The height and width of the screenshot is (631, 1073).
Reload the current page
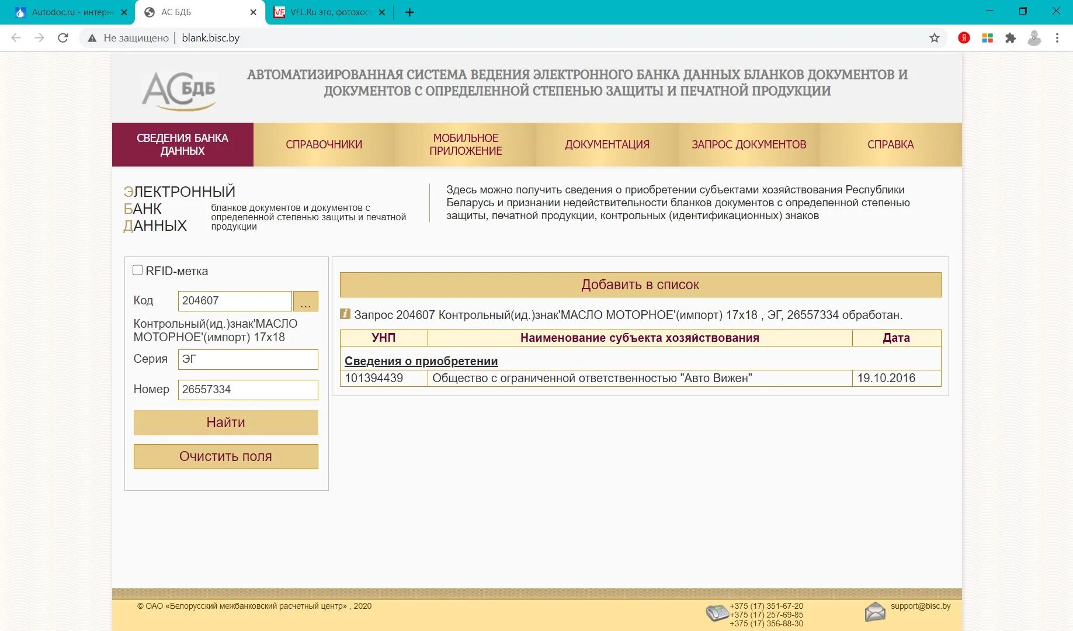tap(63, 38)
